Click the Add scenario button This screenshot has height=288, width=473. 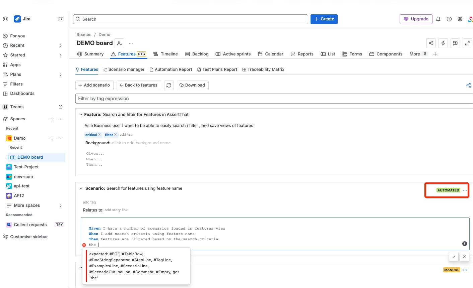point(94,85)
